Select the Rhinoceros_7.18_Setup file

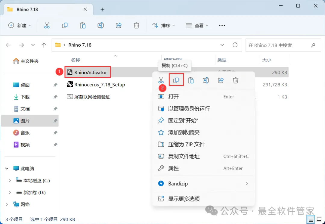(96, 85)
